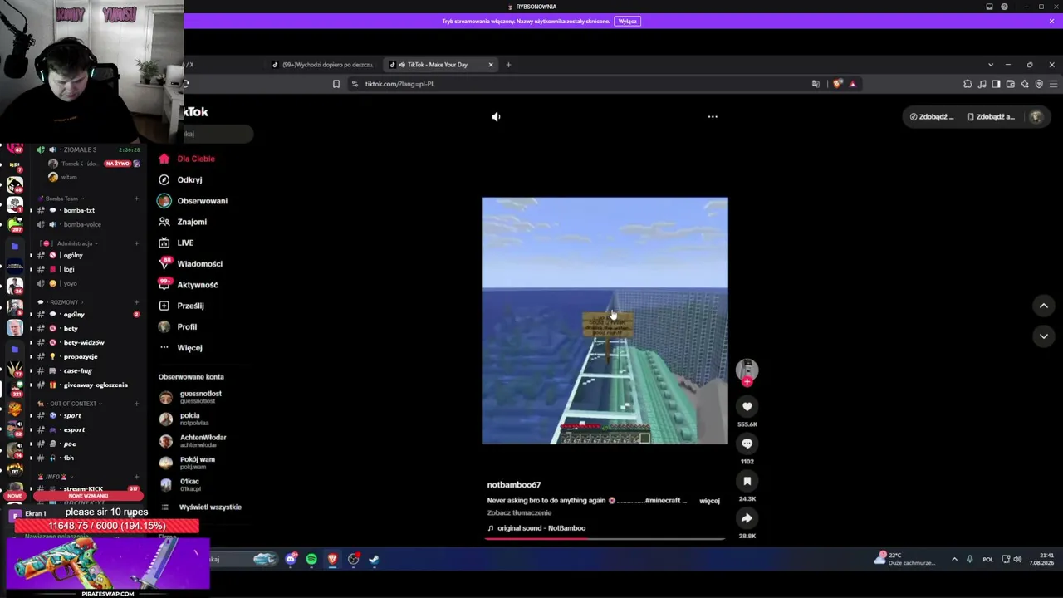Click the Brave Shields lion icon
Screen dimensions: 1063x598
click(837, 84)
